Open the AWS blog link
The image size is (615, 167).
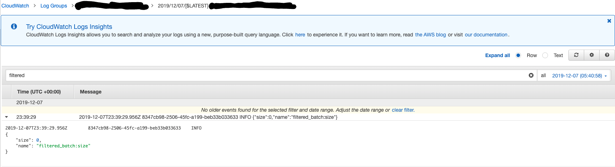[430, 35]
